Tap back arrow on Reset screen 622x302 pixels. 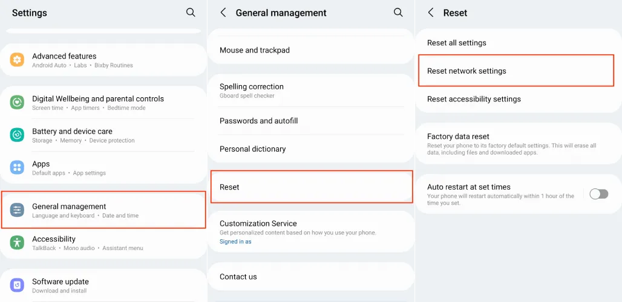431,13
